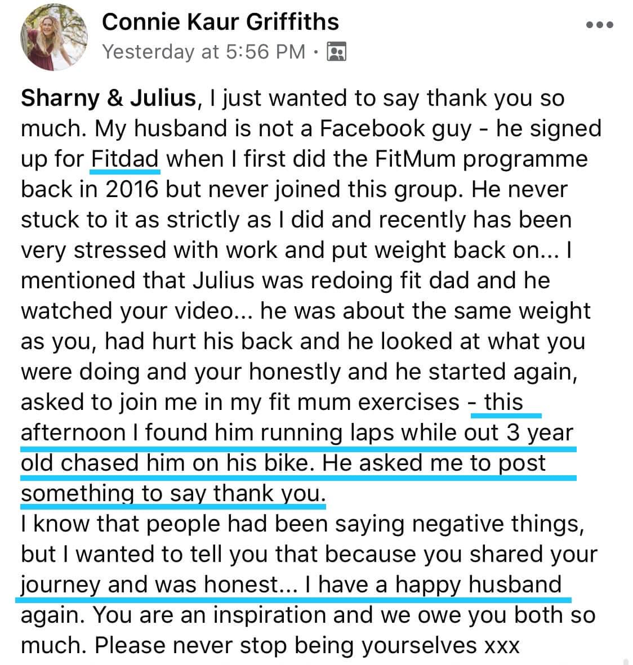The height and width of the screenshot is (665, 633).
Task: Click the underlined word Fitdad
Action: [125, 159]
